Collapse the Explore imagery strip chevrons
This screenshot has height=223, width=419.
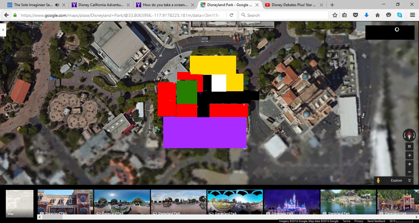coord(409,180)
